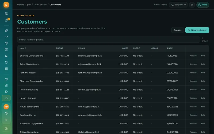Click the highlighted download icon in sidebar
214x134 pixels.
(6, 98)
